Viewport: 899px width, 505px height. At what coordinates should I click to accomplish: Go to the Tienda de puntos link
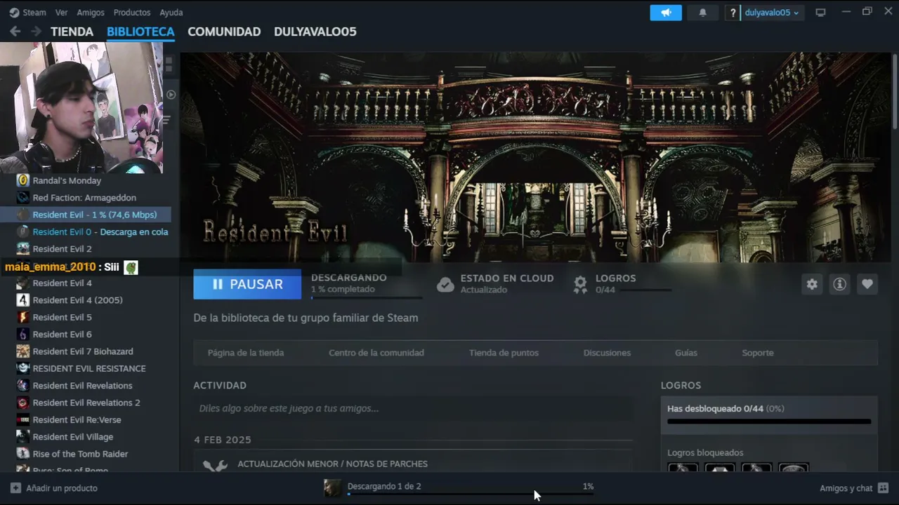tap(504, 353)
